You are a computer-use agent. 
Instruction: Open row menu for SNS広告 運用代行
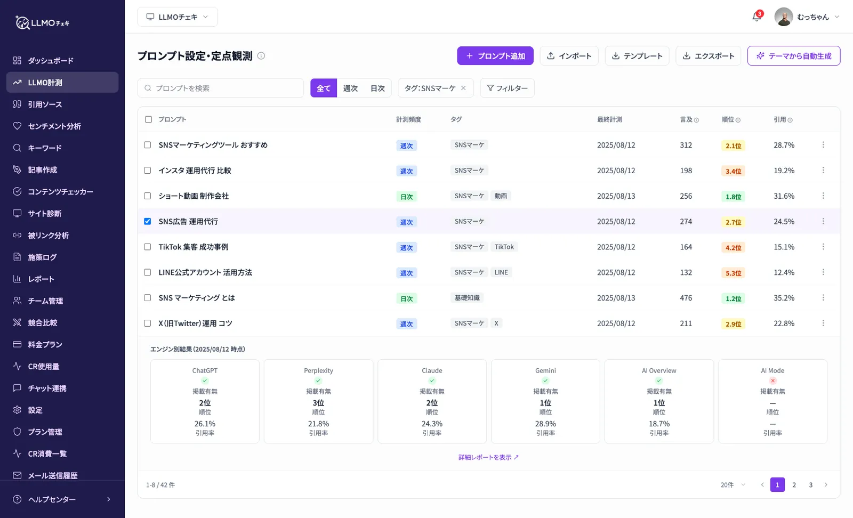(x=823, y=221)
